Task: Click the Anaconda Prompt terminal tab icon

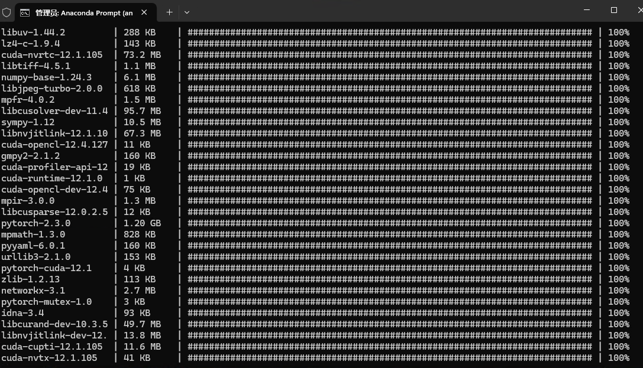Action: (25, 12)
